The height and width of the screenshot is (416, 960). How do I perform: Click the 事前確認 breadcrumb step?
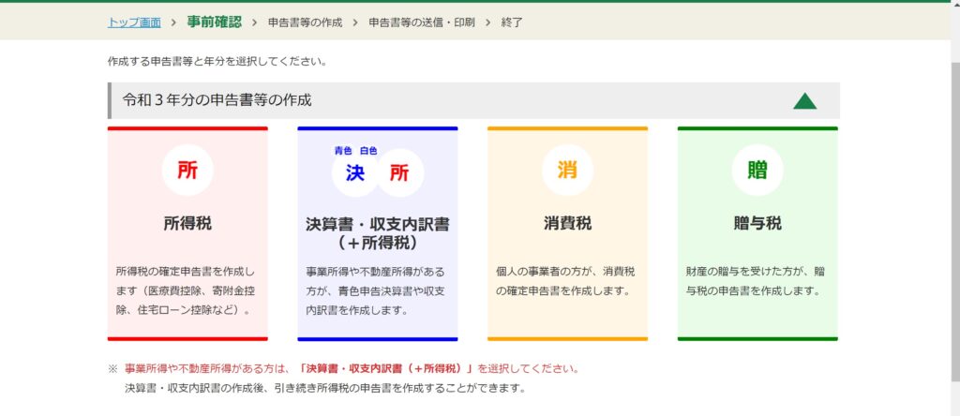[x=215, y=22]
